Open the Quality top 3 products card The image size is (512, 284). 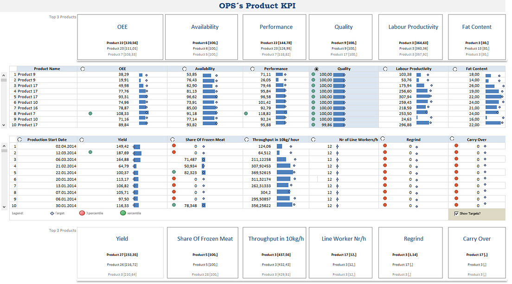click(340, 37)
